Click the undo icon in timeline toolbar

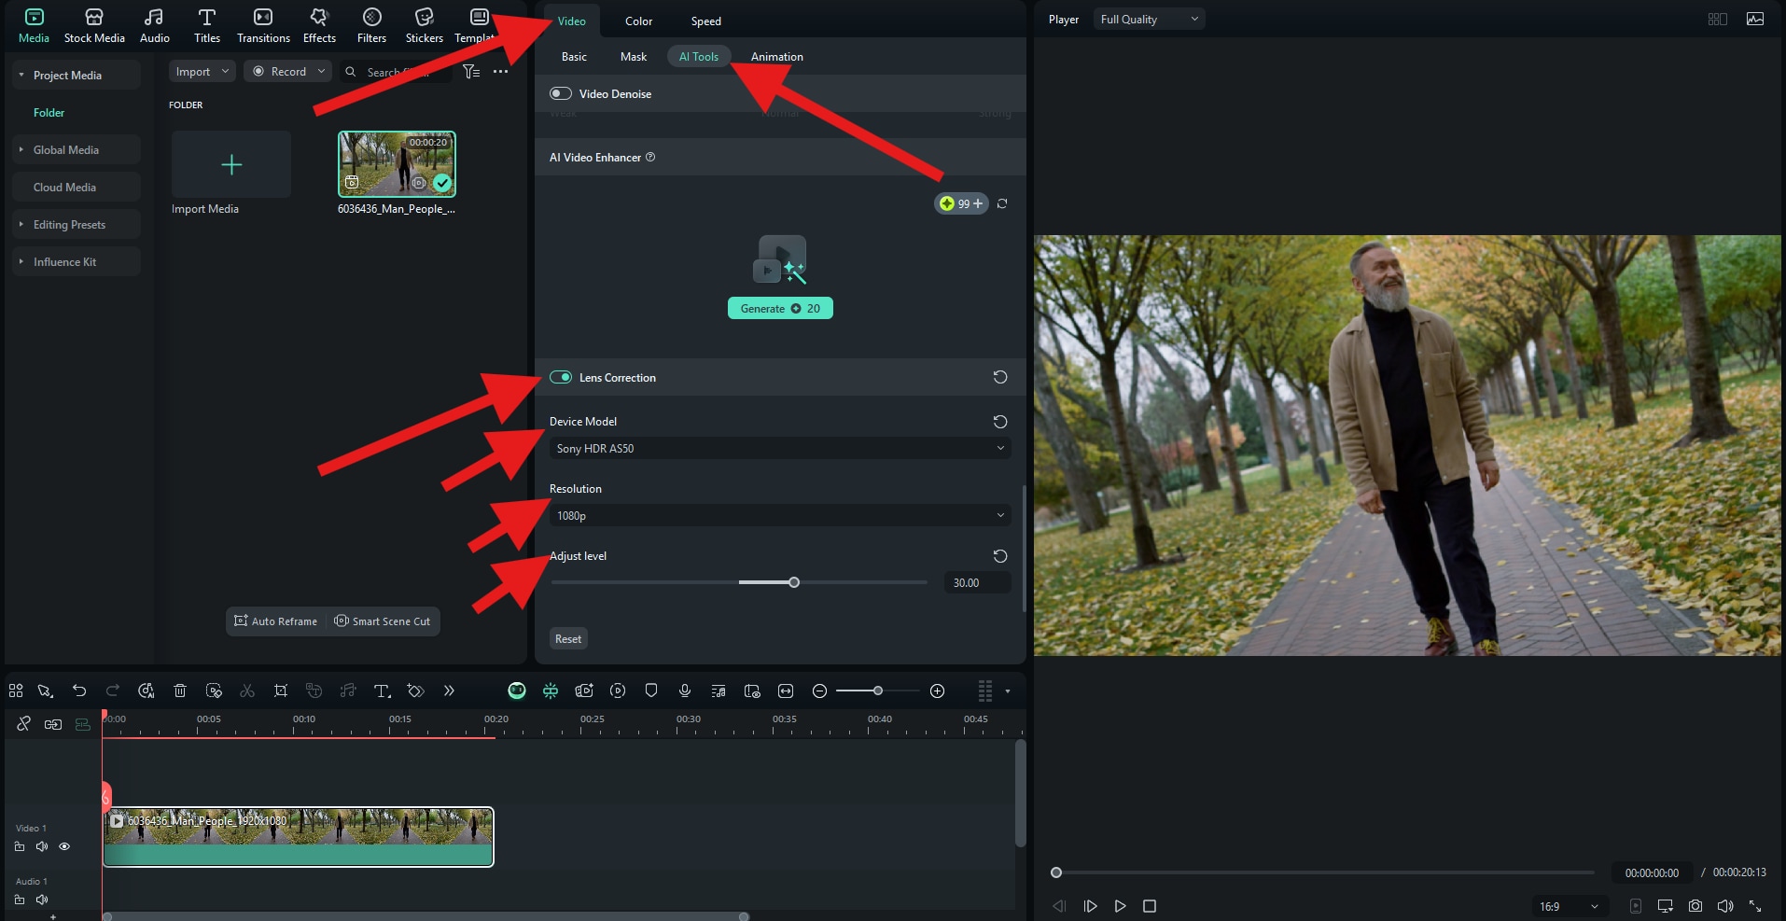pyautogui.click(x=79, y=691)
